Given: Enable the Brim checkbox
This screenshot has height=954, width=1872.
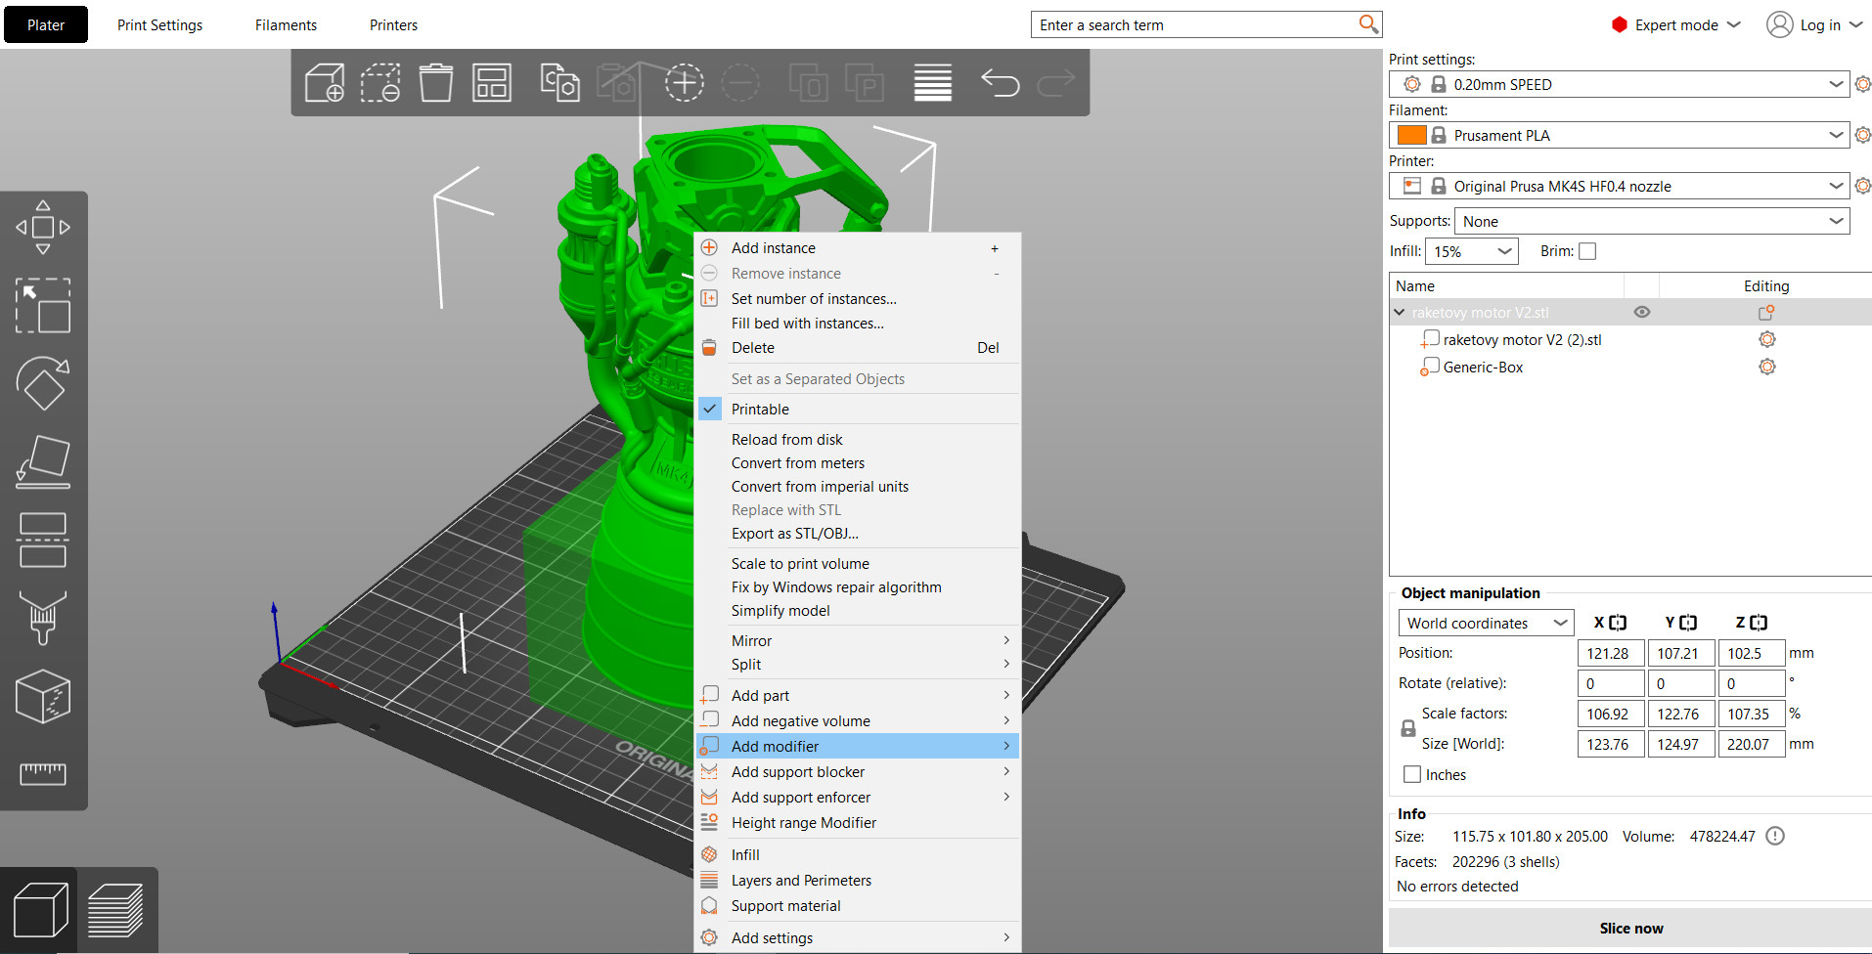Looking at the screenshot, I should pyautogui.click(x=1587, y=251).
